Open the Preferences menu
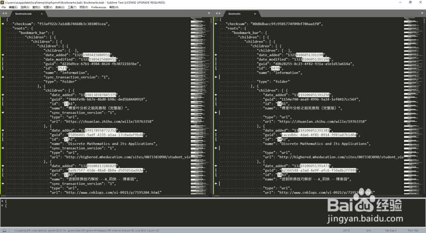The width and height of the screenshot is (426, 233). click(99, 7)
